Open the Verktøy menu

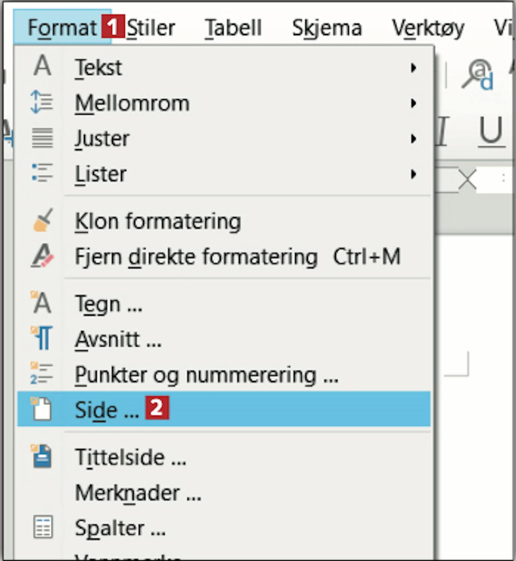pos(428,28)
